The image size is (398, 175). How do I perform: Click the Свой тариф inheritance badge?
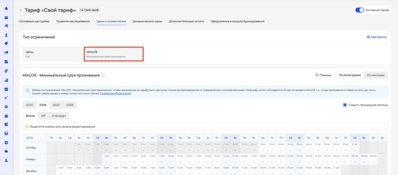pyautogui.click(x=90, y=10)
